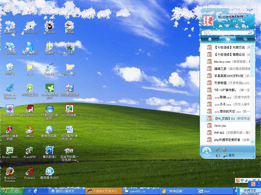Select the 回收站 recycle bin icon
Viewport: 261px width, 195px height.
point(10,69)
